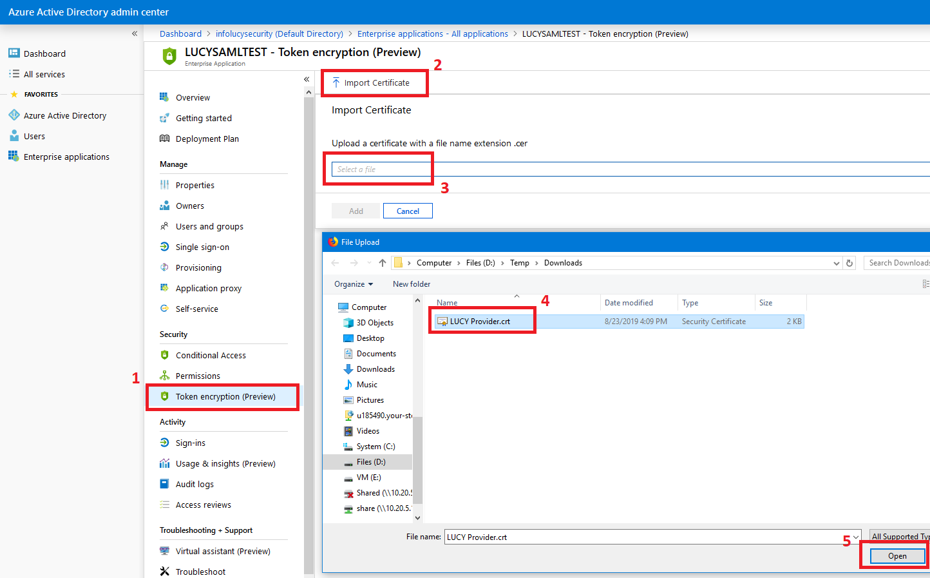Click the Dashboard breadcrumb link
930x578 pixels.
[180, 34]
